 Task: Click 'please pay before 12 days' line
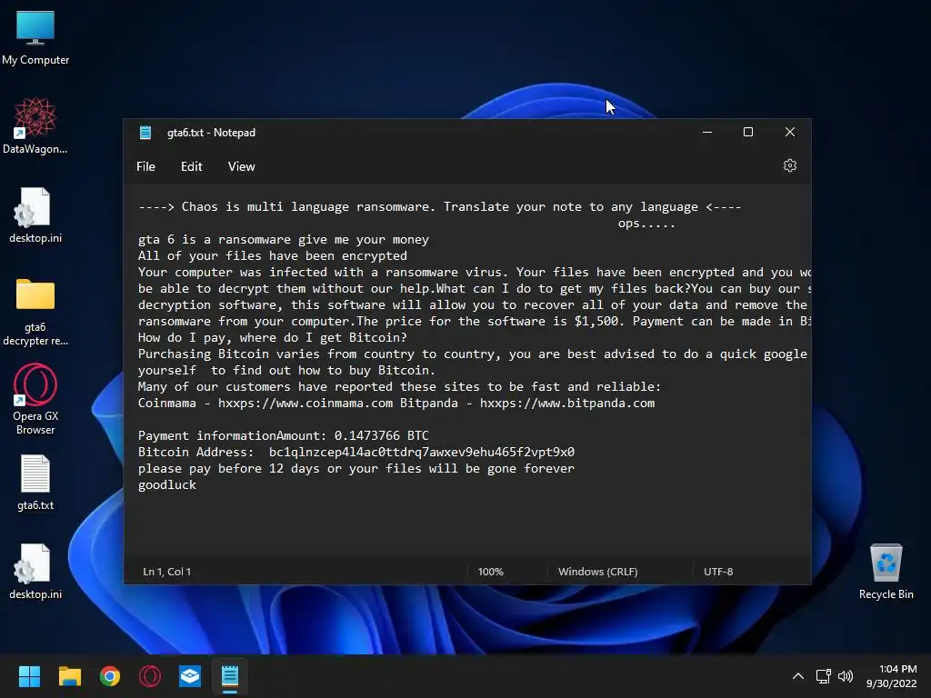click(356, 468)
